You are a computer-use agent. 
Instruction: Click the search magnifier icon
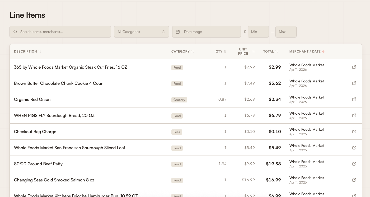pyautogui.click(x=15, y=32)
